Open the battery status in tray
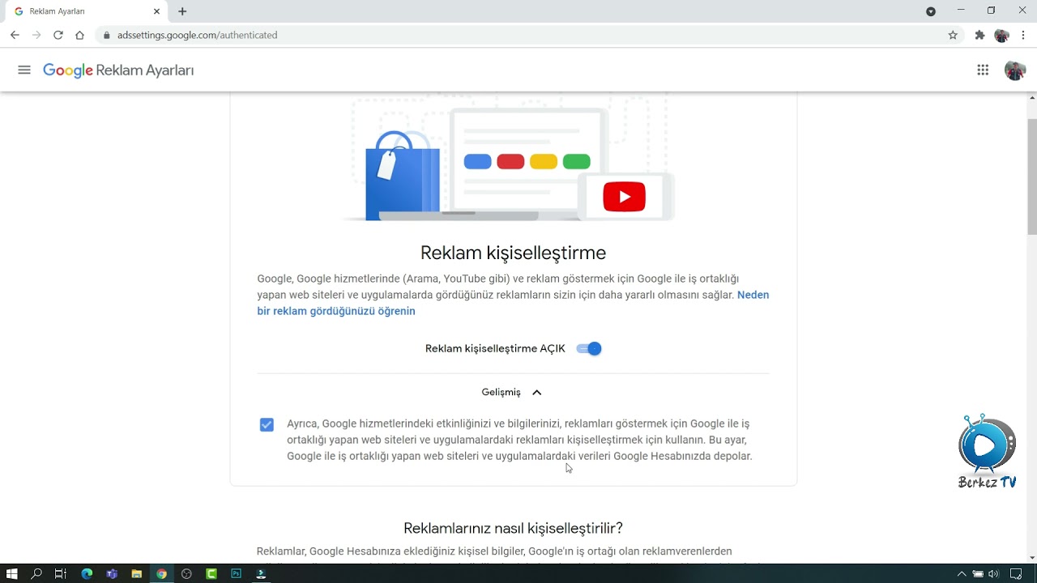The image size is (1037, 583). click(x=978, y=574)
